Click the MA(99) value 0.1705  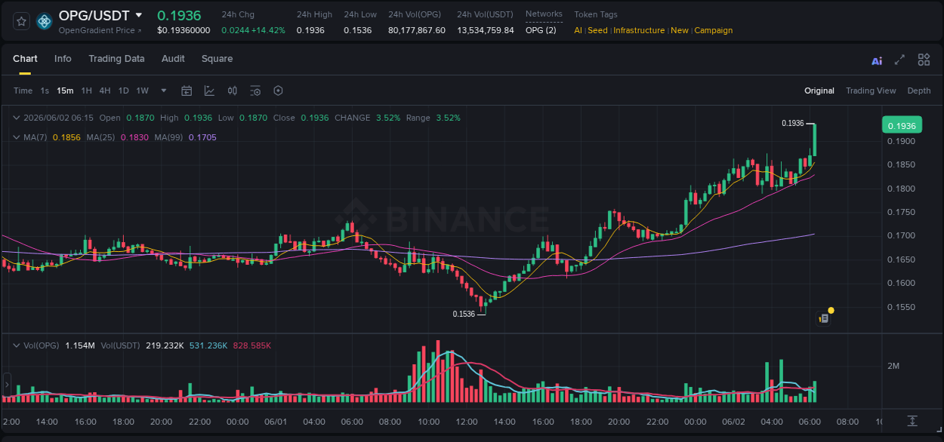202,137
